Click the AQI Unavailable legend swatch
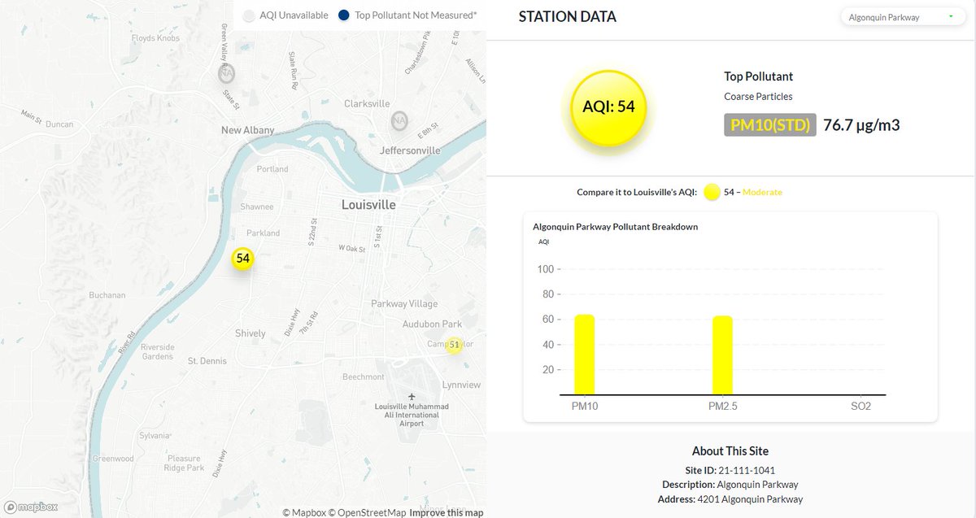 tap(250, 15)
